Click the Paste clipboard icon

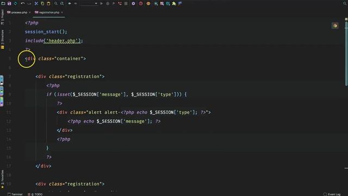point(48,4)
